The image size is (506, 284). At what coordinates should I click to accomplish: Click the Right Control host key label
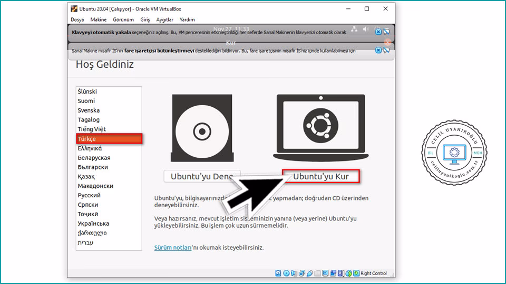(373, 273)
